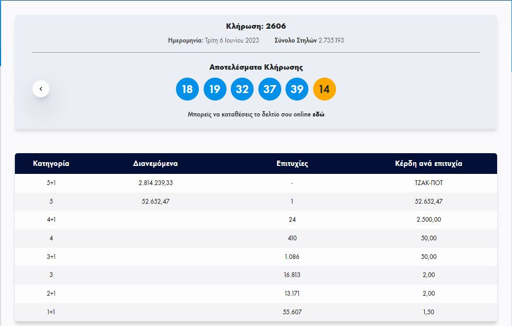512x326 pixels.
Task: Click the blue number 19 ball
Action: 214,89
